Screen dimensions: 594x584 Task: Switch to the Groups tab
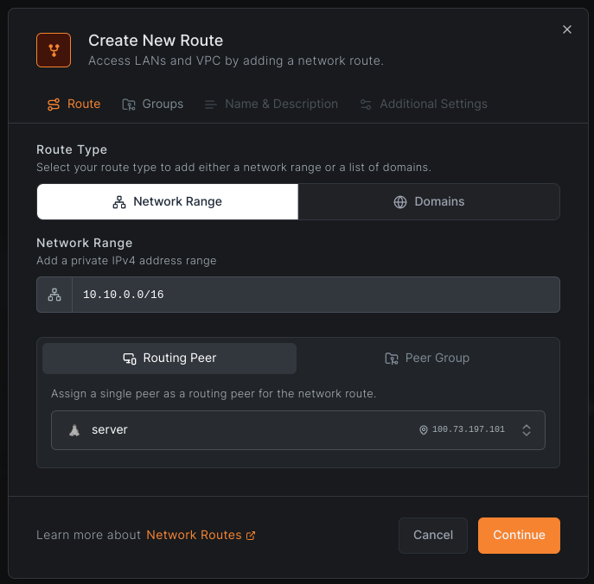[153, 104]
